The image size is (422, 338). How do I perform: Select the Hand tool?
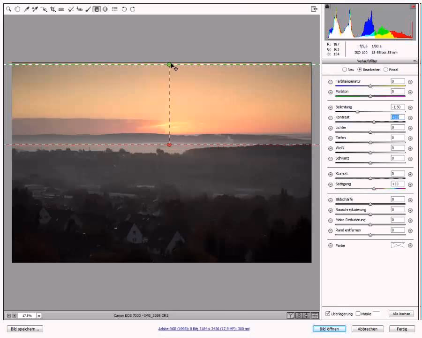pos(17,9)
